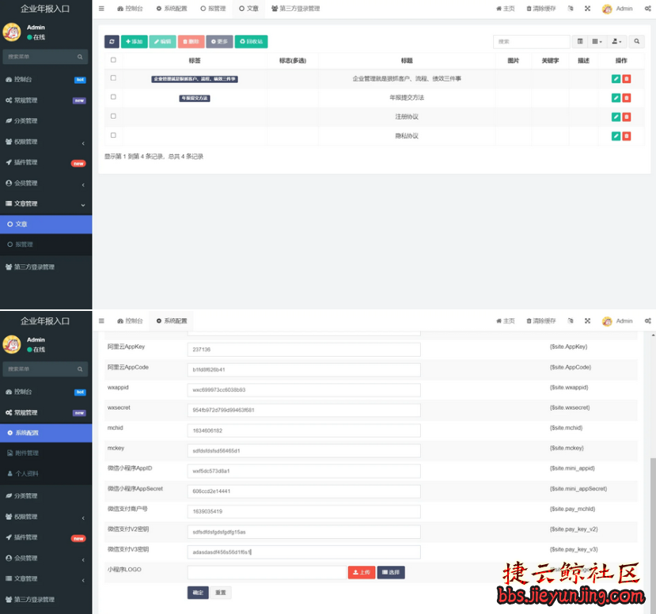
Task: Click the green edit icon in the 注册协议 row
Action: coord(616,116)
